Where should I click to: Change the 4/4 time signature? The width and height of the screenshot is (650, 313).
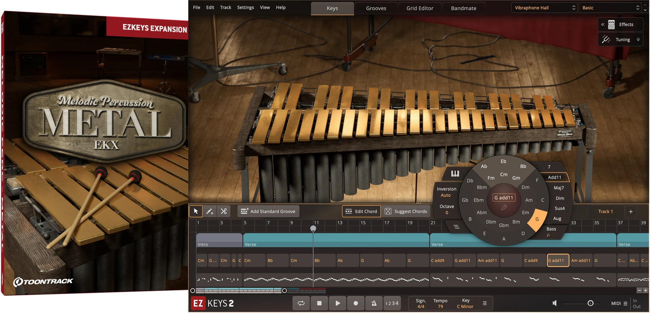[421, 307]
